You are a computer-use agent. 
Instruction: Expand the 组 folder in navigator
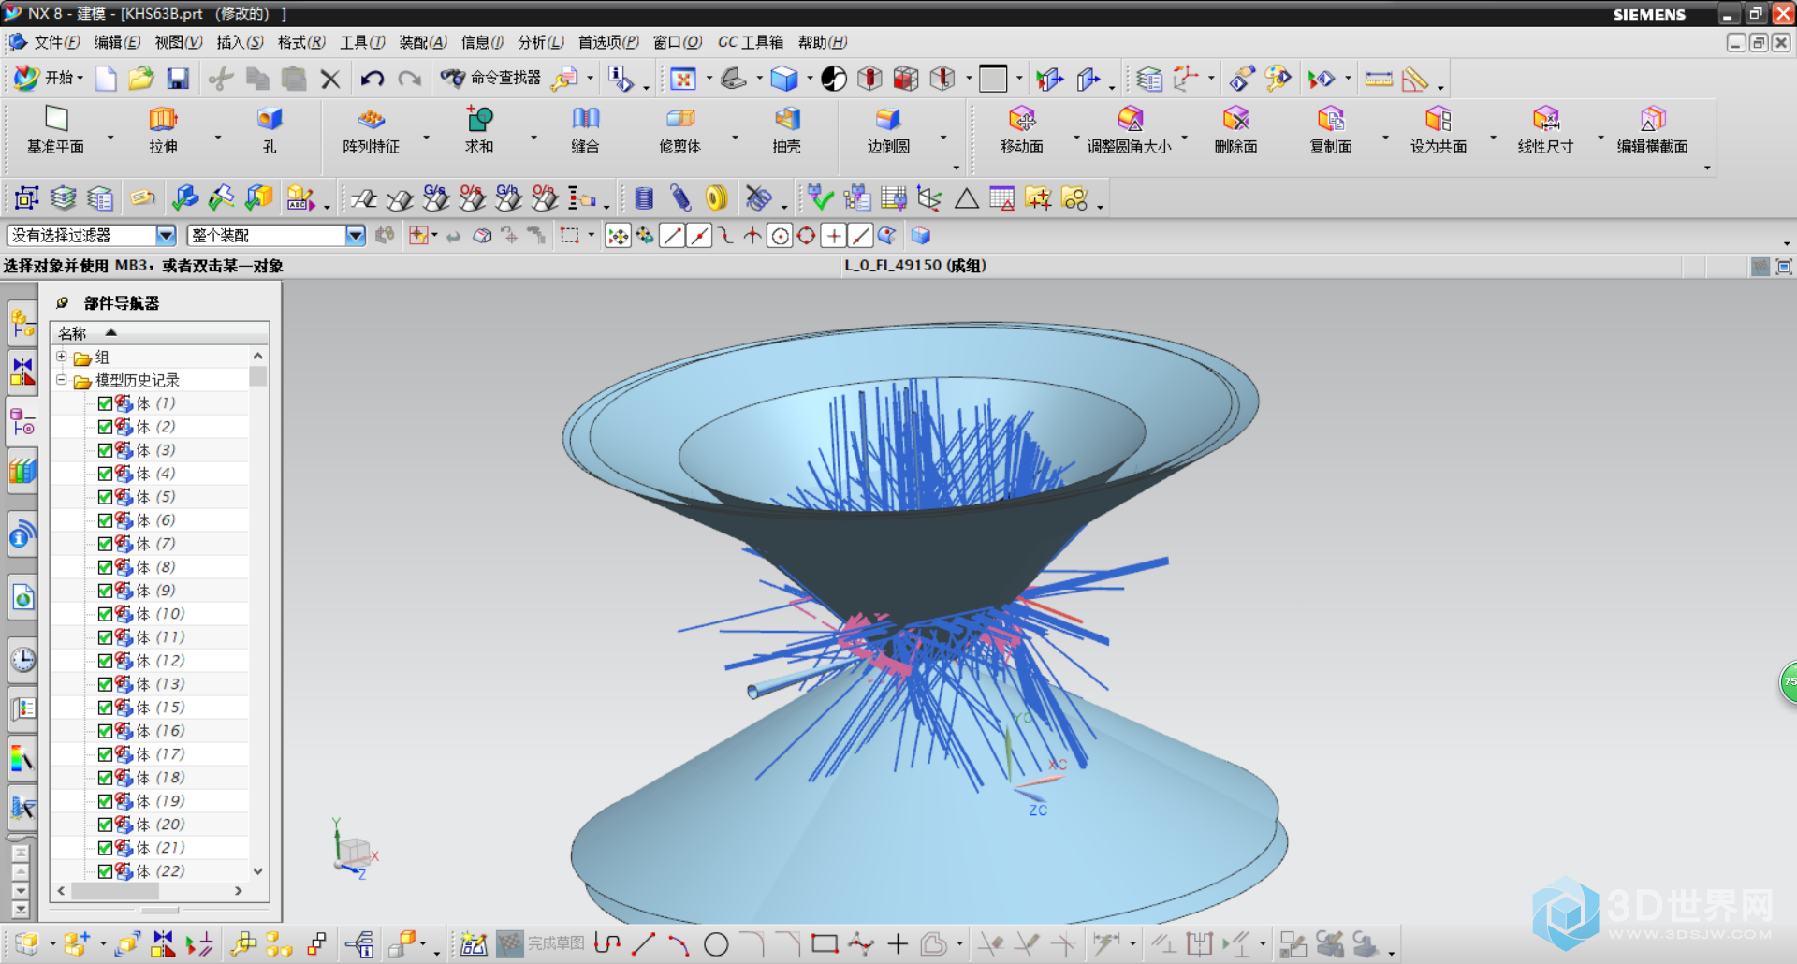(62, 357)
